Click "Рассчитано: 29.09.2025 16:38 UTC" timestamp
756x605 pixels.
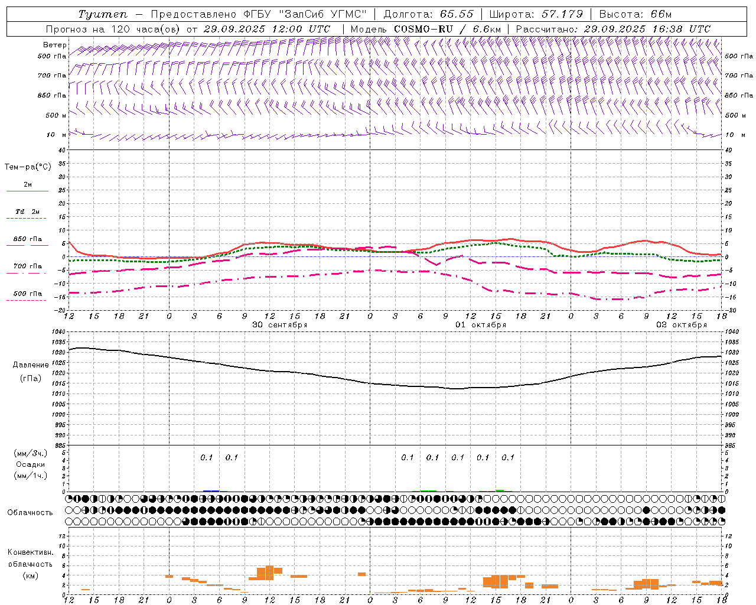tap(613, 29)
